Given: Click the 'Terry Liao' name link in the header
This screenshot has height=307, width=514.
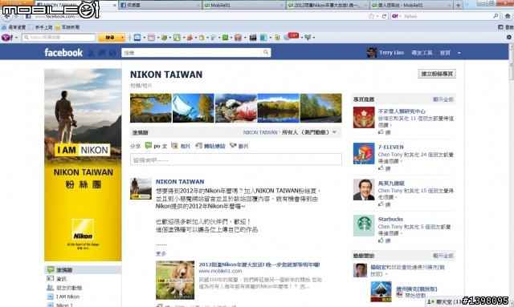Looking at the screenshot, I should click(391, 53).
